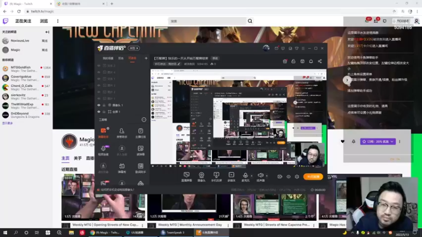
Task: Click 显示更多 to show more channels
Action: pyautogui.click(x=7, y=123)
